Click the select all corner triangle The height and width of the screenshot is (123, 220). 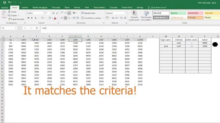pyautogui.click(x=2, y=37)
